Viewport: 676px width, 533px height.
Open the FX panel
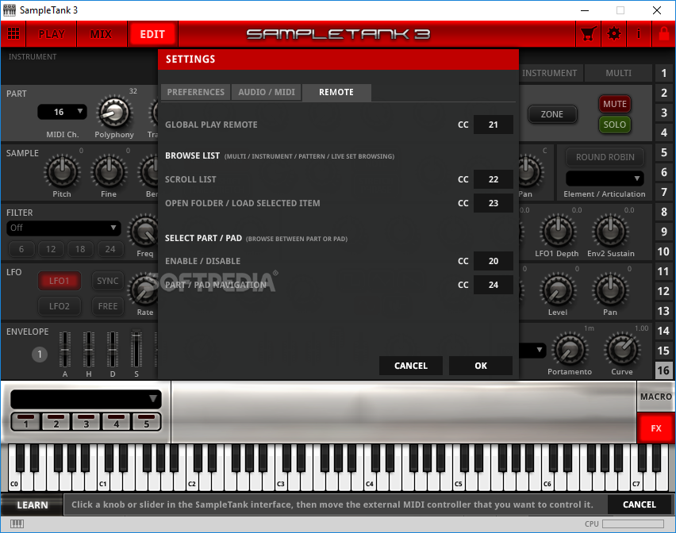[x=655, y=428]
